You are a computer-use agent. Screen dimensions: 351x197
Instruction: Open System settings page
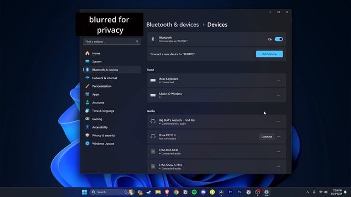point(112,62)
